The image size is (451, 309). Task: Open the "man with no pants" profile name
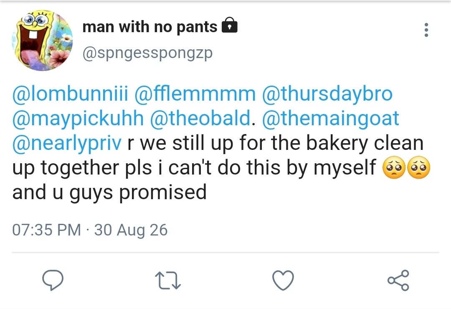150,27
